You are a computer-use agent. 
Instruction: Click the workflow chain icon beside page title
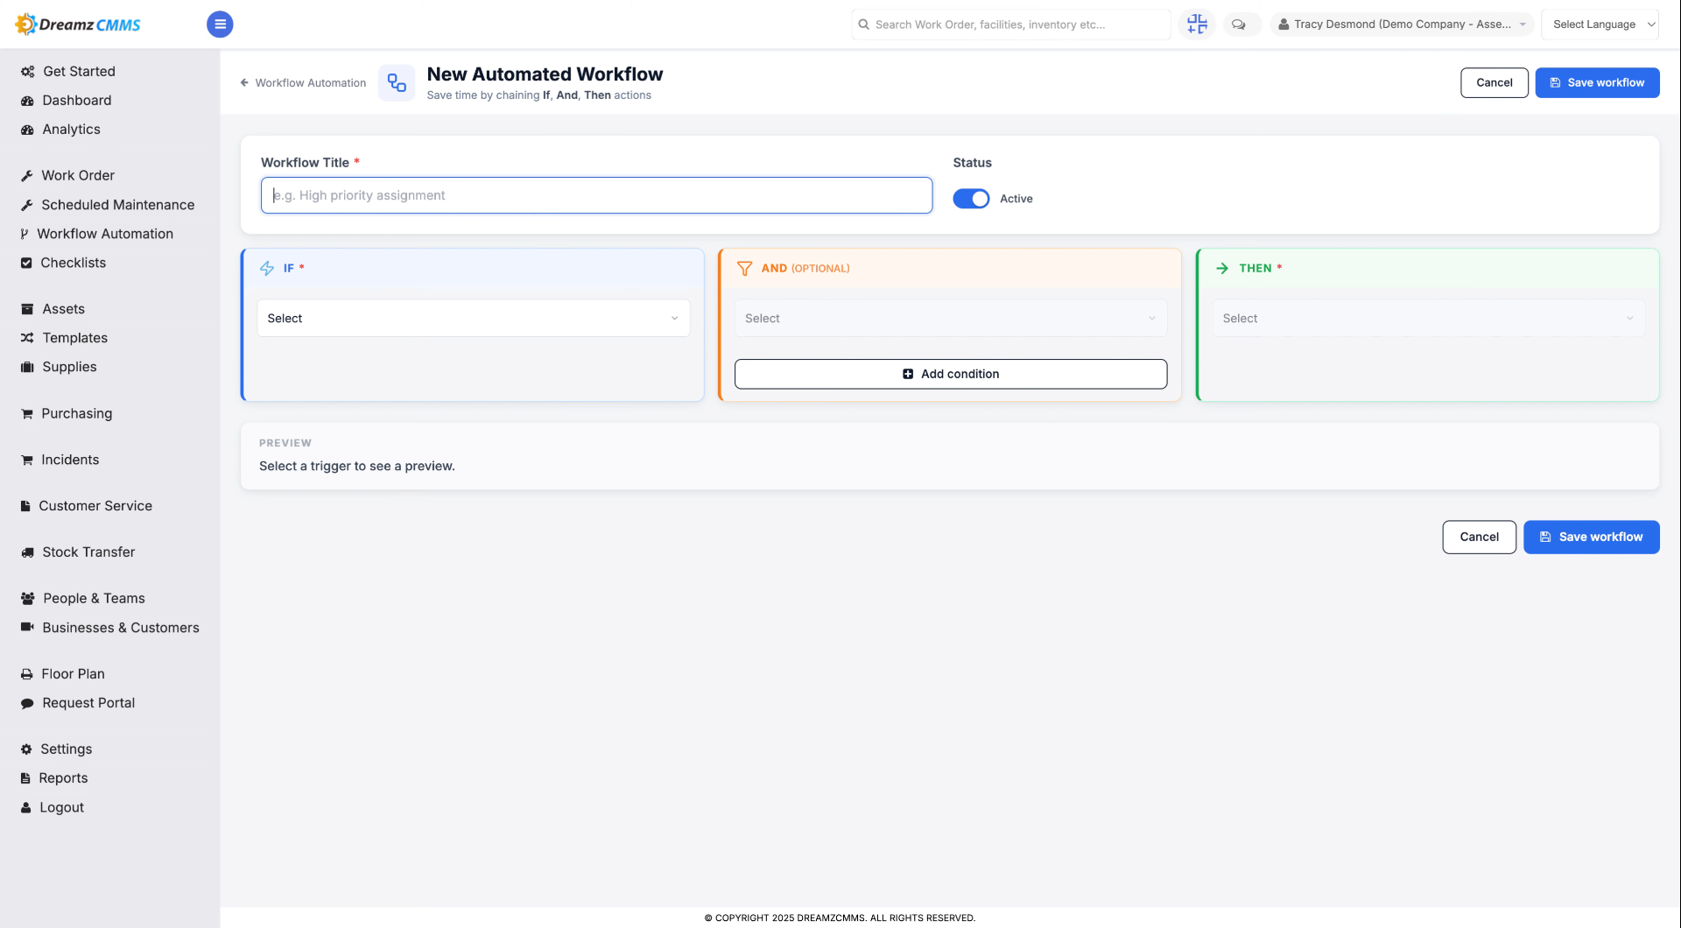coord(397,82)
